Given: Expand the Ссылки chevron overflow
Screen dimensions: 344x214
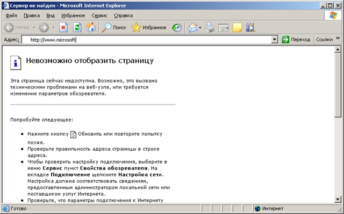Looking at the screenshot, I should point(338,38).
